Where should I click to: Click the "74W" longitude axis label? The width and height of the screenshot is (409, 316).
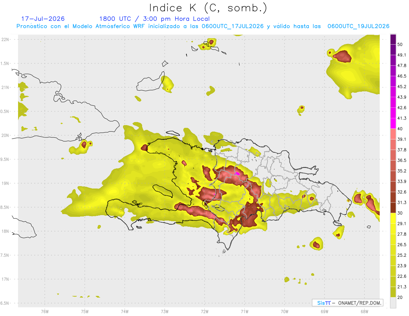[x=124, y=312]
